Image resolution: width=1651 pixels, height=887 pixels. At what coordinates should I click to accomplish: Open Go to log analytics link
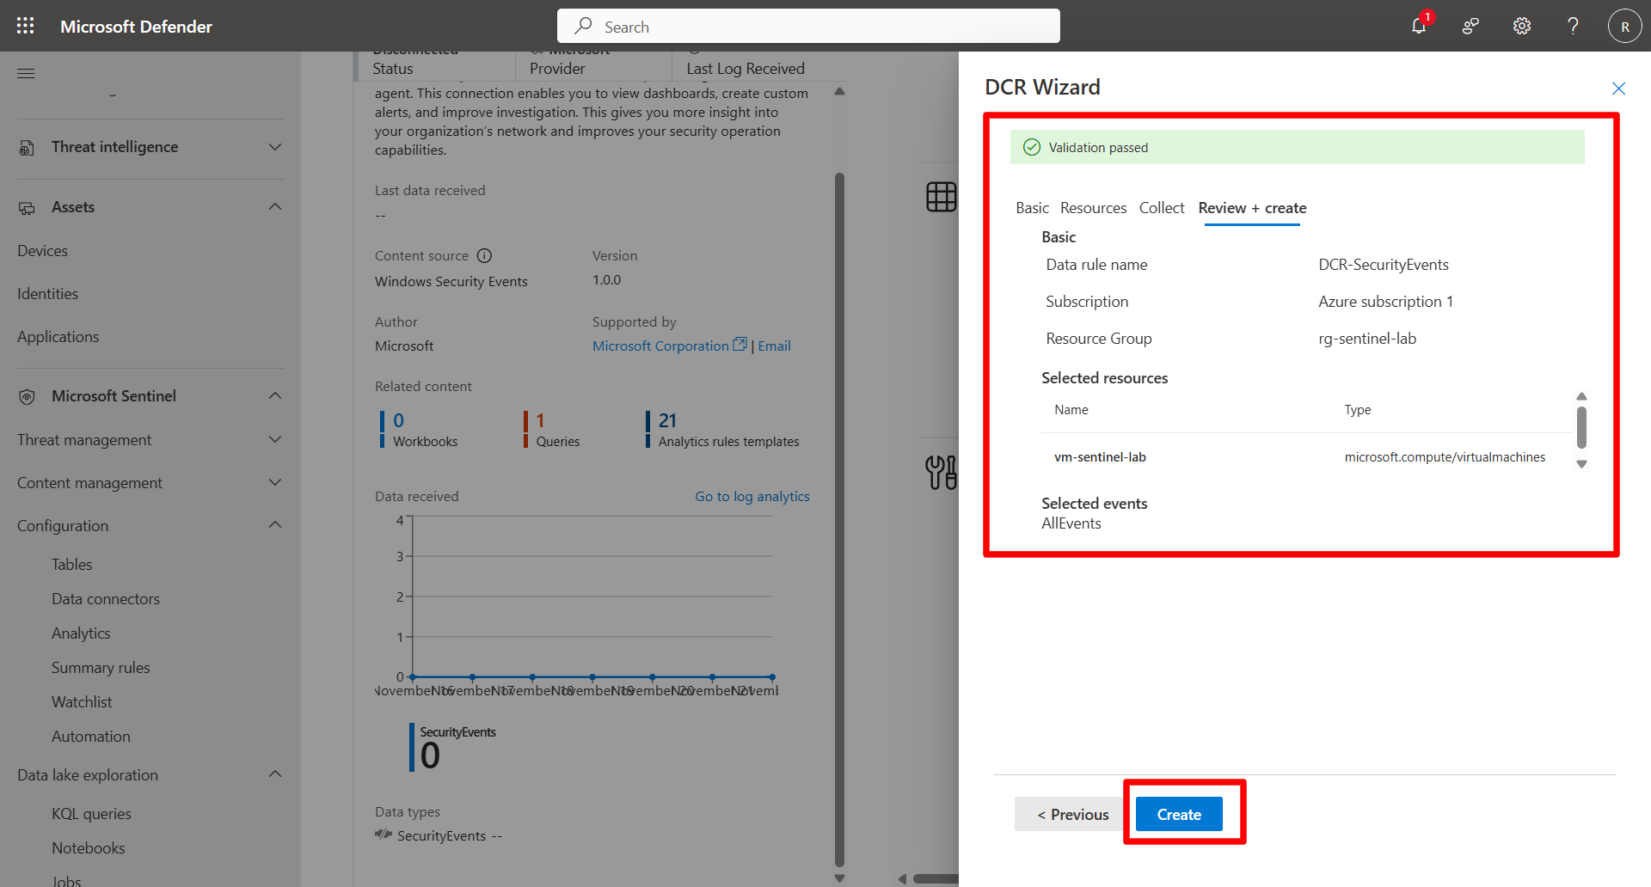tap(752, 496)
